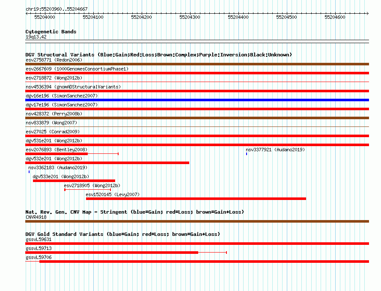Select dgv532e201 (Wong2012b) label
Image resolution: width=381 pixels, height=291 pixels.
coord(54,159)
